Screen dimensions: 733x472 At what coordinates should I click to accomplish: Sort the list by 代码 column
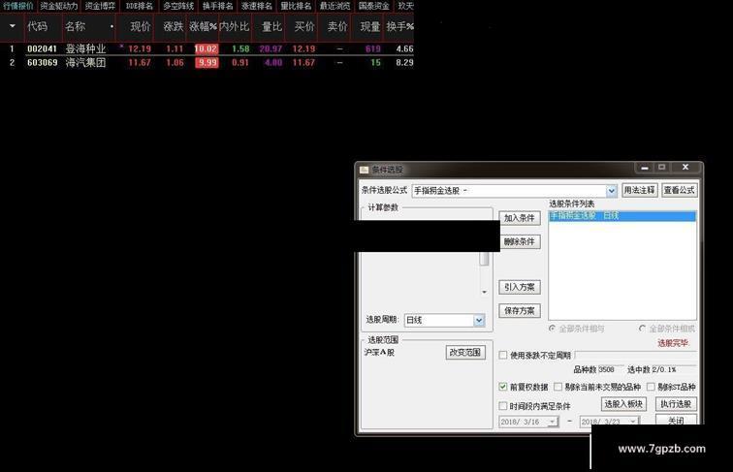[x=38, y=26]
